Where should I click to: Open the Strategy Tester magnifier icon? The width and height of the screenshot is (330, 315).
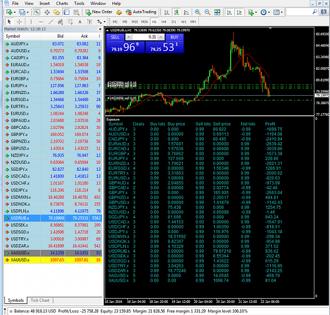point(76,12)
